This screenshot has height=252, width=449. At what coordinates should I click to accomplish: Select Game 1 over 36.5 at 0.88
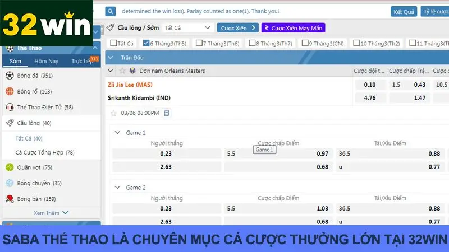tap(390, 153)
